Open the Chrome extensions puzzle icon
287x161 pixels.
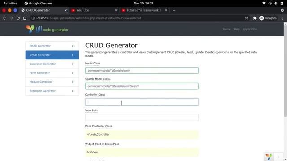[x=255, y=18]
